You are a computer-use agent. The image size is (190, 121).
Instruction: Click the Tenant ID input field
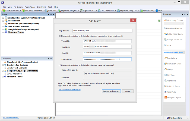pos(107,41)
